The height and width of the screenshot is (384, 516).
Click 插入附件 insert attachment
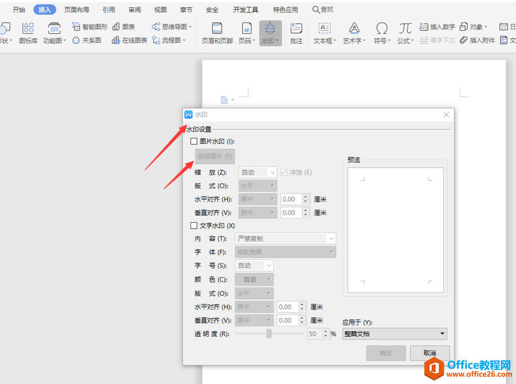tap(477, 40)
